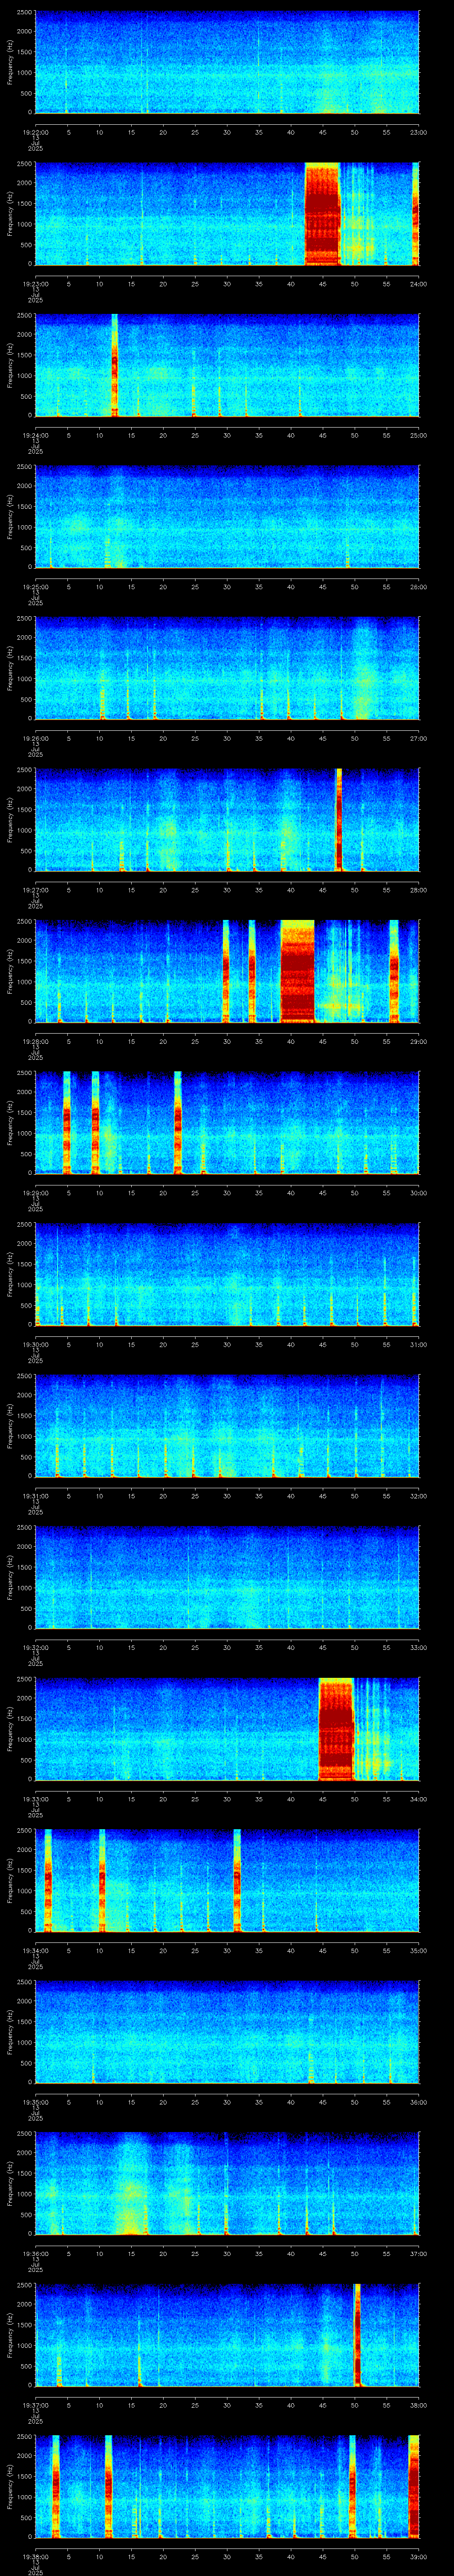The width and height of the screenshot is (454, 2576).
Task: Click the wide red burst in the 19:33:00 spectrogram
Action: [336, 1728]
